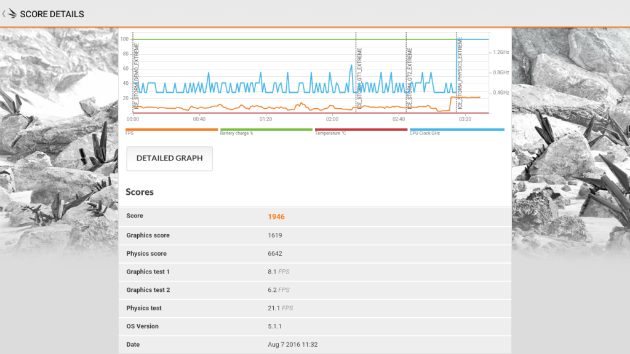Image resolution: width=630 pixels, height=354 pixels.
Task: Click the Physics test value 21.1 FPS
Action: coord(280,309)
